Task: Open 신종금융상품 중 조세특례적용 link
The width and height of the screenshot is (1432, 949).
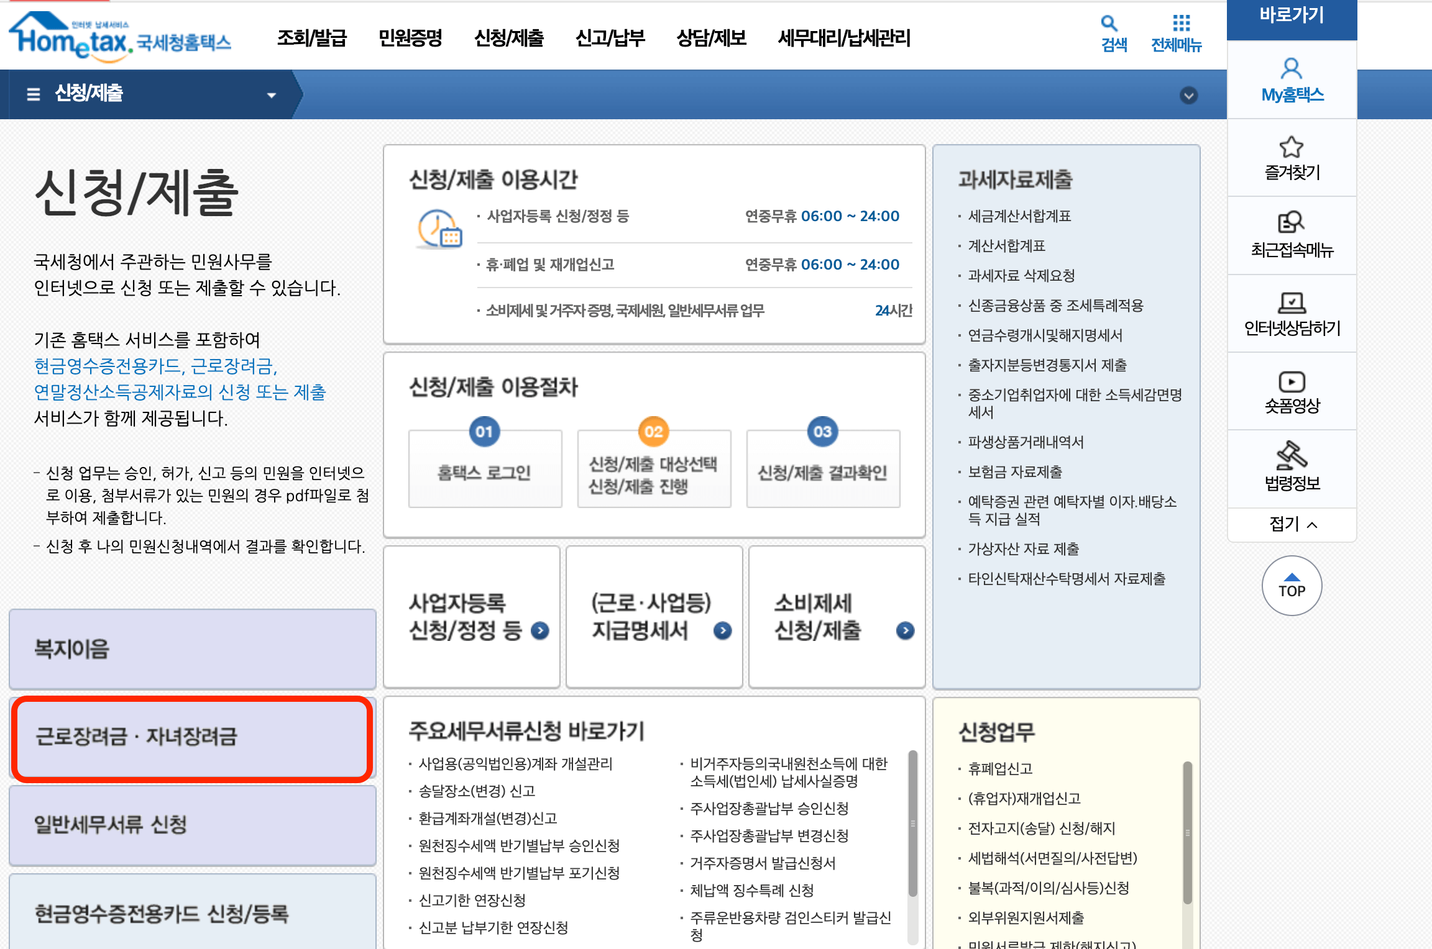Action: pos(1055,306)
